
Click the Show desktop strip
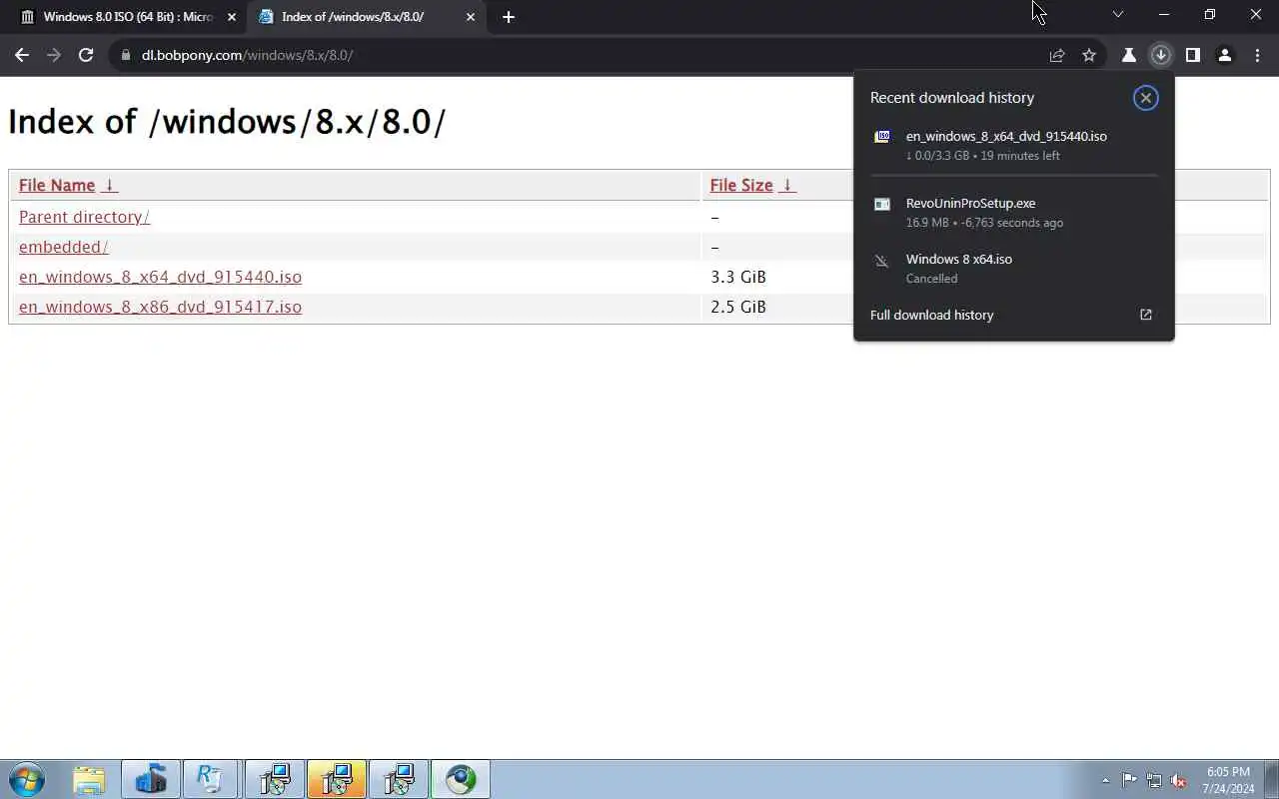(x=1272, y=779)
